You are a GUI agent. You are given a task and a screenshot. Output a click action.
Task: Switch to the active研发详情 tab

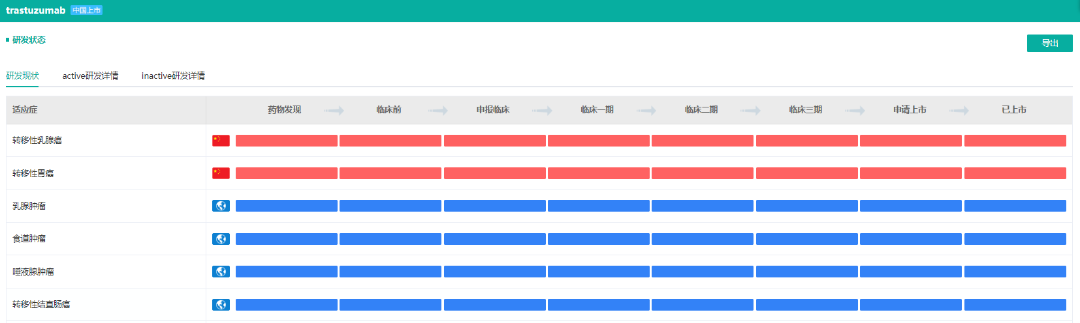pos(90,76)
